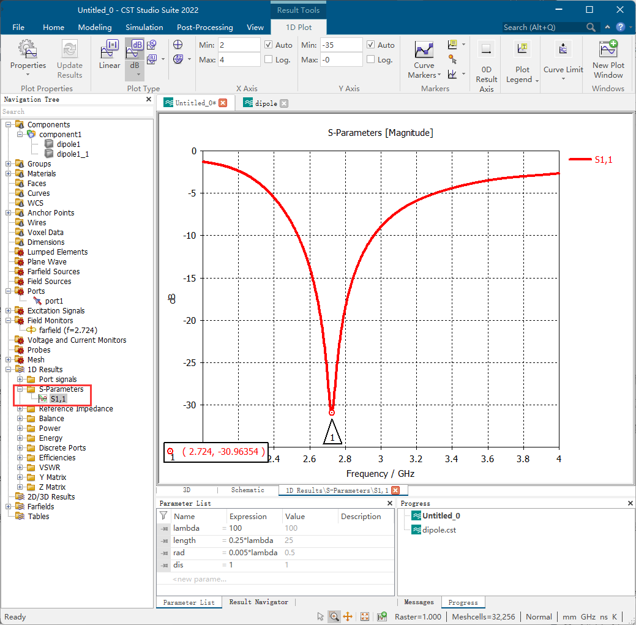
Task: Toggle Y Axis Auto checkbox
Action: point(370,45)
